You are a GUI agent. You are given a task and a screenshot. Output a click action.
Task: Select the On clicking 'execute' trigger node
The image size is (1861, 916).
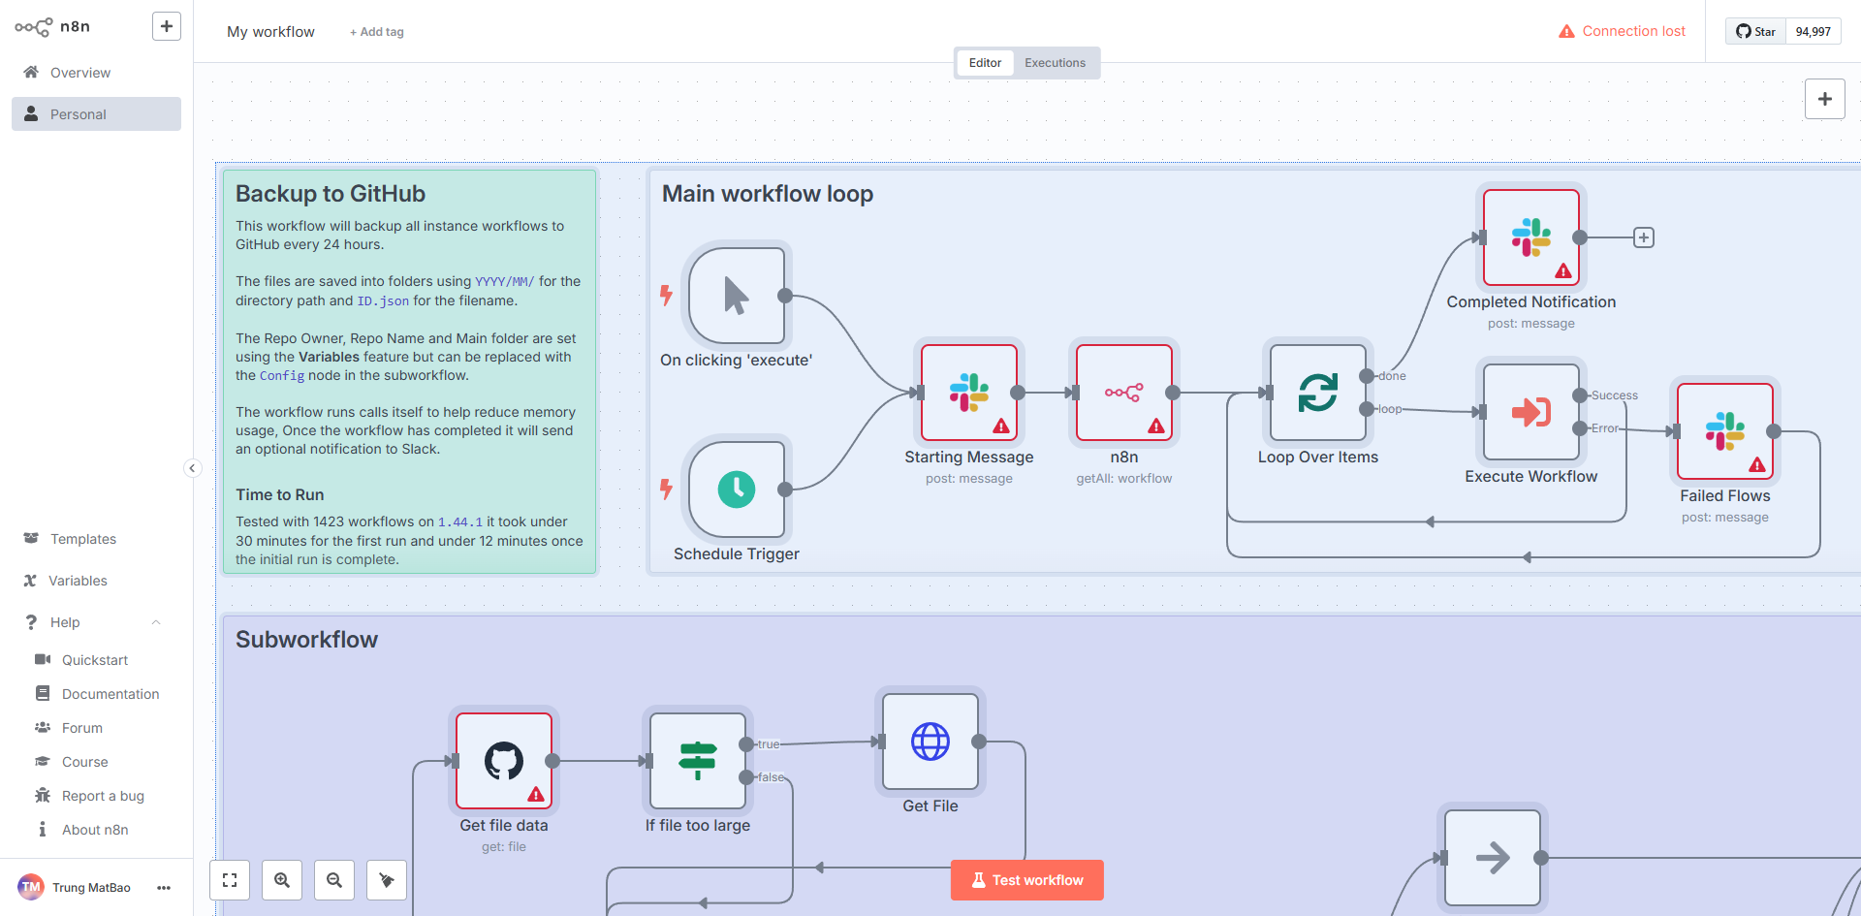click(737, 296)
